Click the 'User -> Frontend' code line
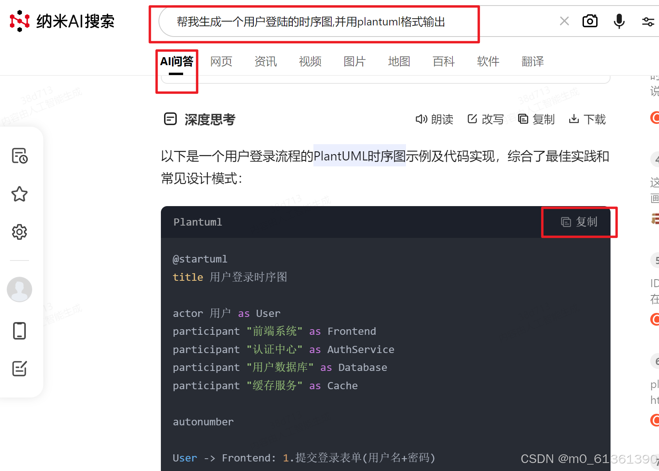Screen dimensions: 659x471 click(304, 458)
